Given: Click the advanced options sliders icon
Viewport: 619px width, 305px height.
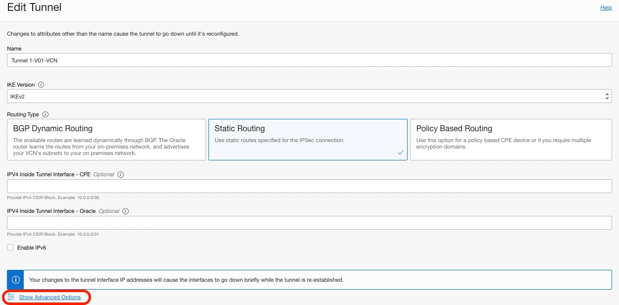Looking at the screenshot, I should 11,297.
